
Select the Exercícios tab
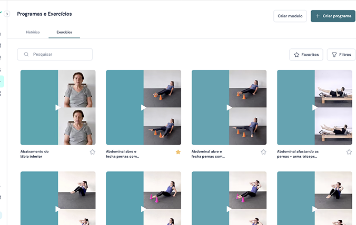(x=64, y=32)
